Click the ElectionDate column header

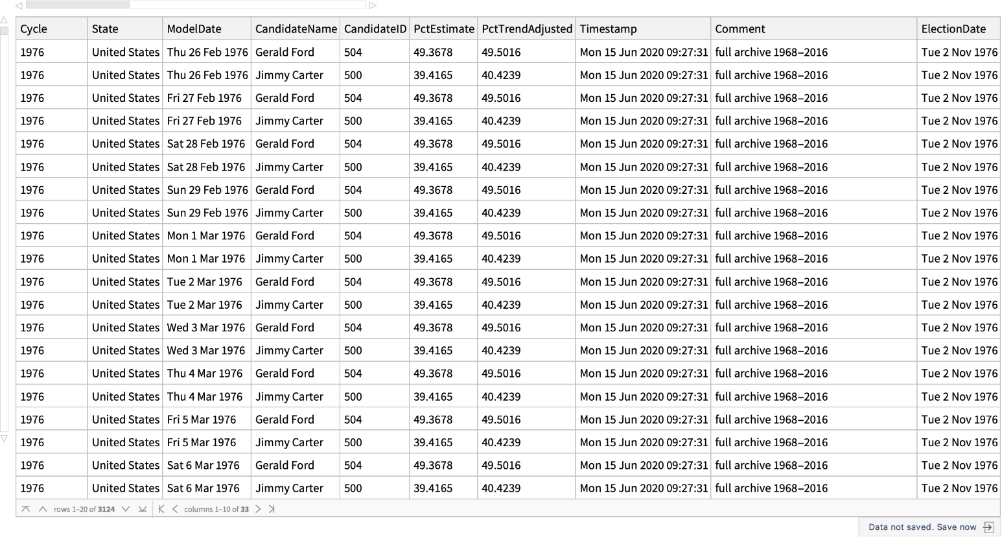click(953, 29)
